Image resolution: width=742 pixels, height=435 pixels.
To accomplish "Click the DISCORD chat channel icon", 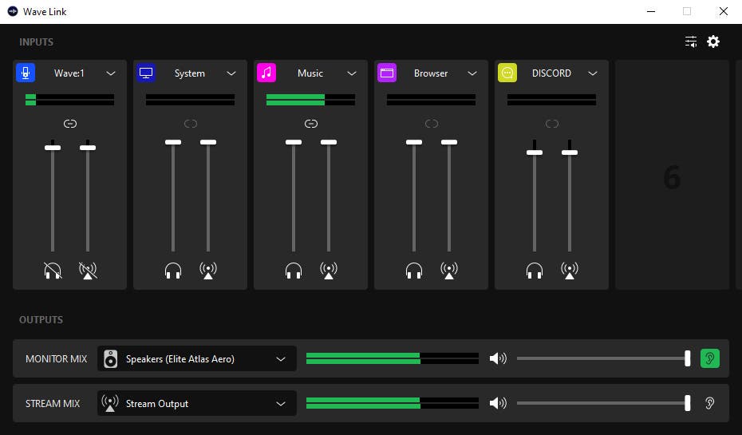I will tap(507, 73).
